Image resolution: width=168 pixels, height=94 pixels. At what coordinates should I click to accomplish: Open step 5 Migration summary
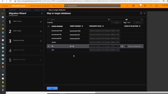pyautogui.click(x=25, y=60)
